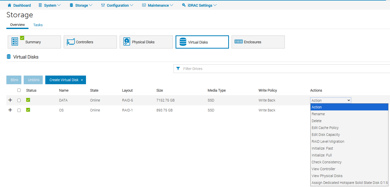The height and width of the screenshot is (187, 390).
Task: Choose RAID Level Migration from the action list
Action: [328, 141]
